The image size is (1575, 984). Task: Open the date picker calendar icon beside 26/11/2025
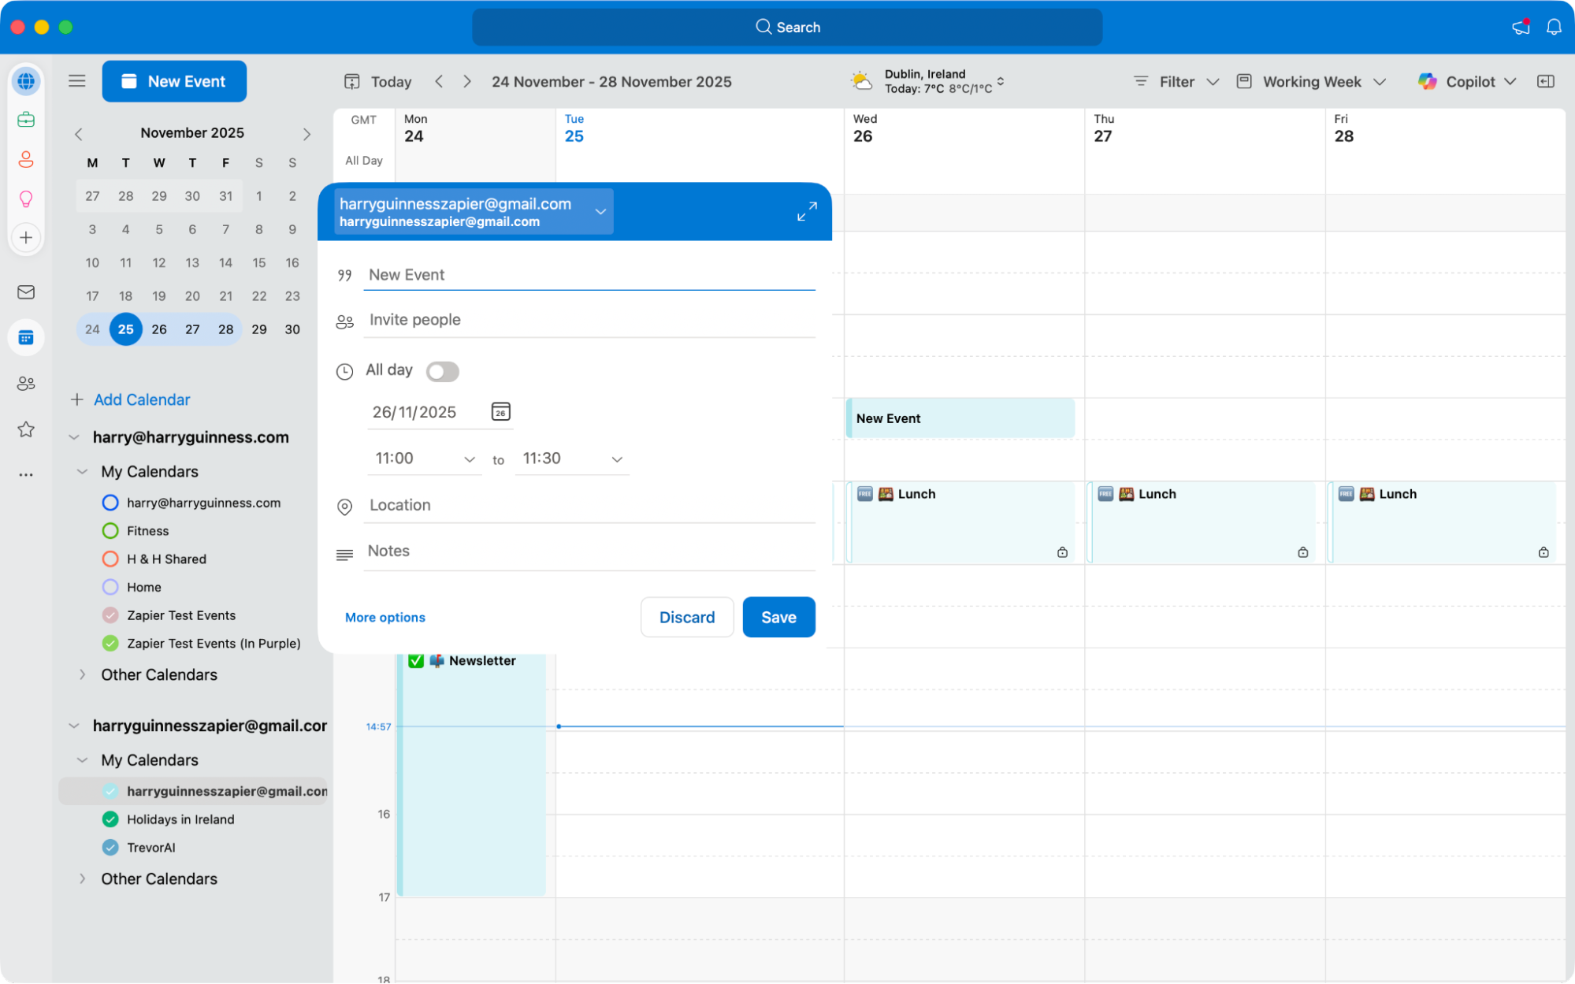[x=500, y=411]
